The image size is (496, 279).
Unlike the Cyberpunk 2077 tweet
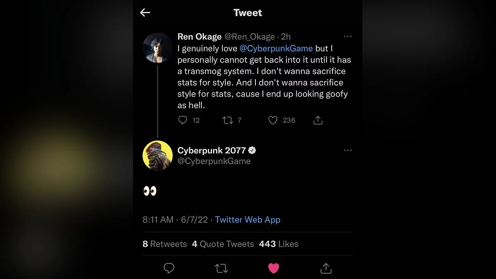(274, 268)
